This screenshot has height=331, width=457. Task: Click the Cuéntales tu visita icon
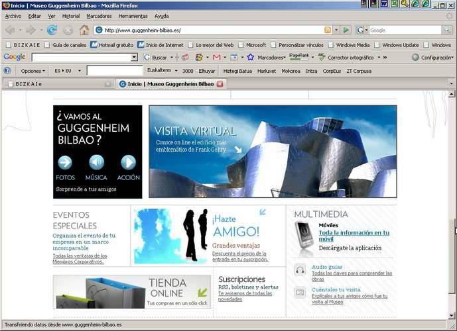point(300,293)
